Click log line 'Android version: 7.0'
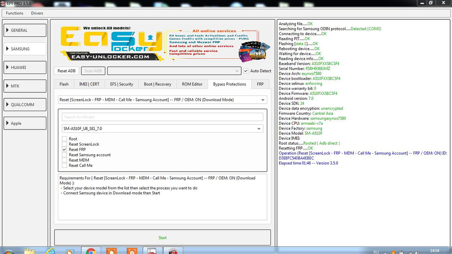Screen dimensions: 452x254 coord(296,98)
